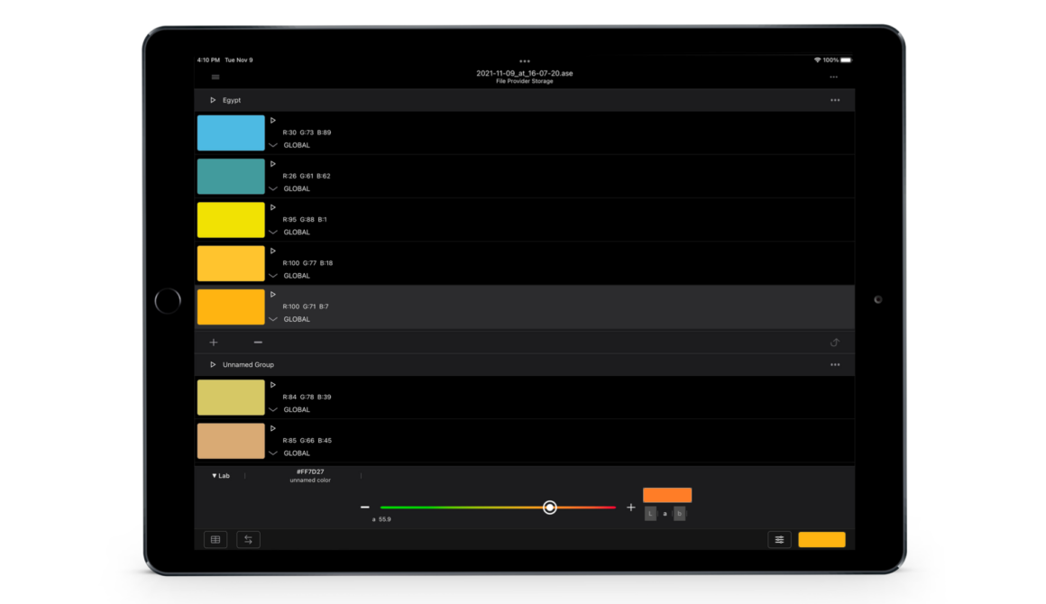The height and width of the screenshot is (604, 1046).
Task: Open the slider settings icon bottom right
Action: click(779, 539)
